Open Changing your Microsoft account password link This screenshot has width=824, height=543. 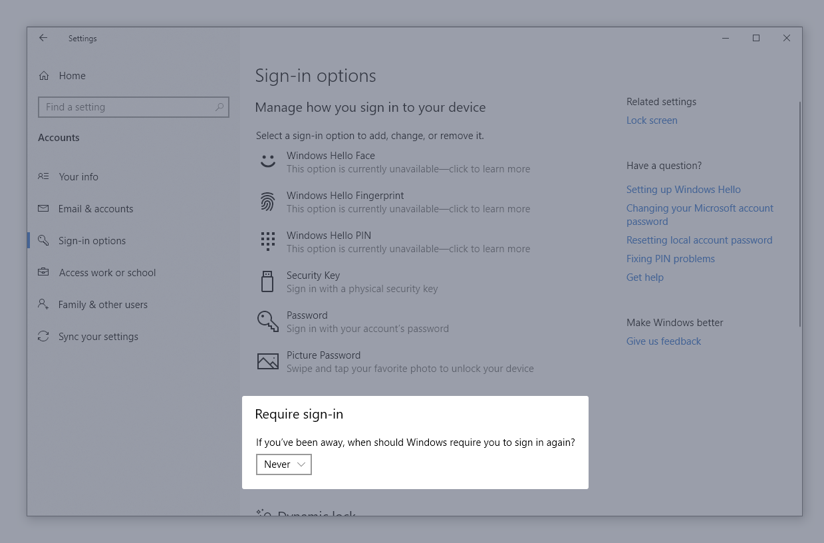pos(700,215)
